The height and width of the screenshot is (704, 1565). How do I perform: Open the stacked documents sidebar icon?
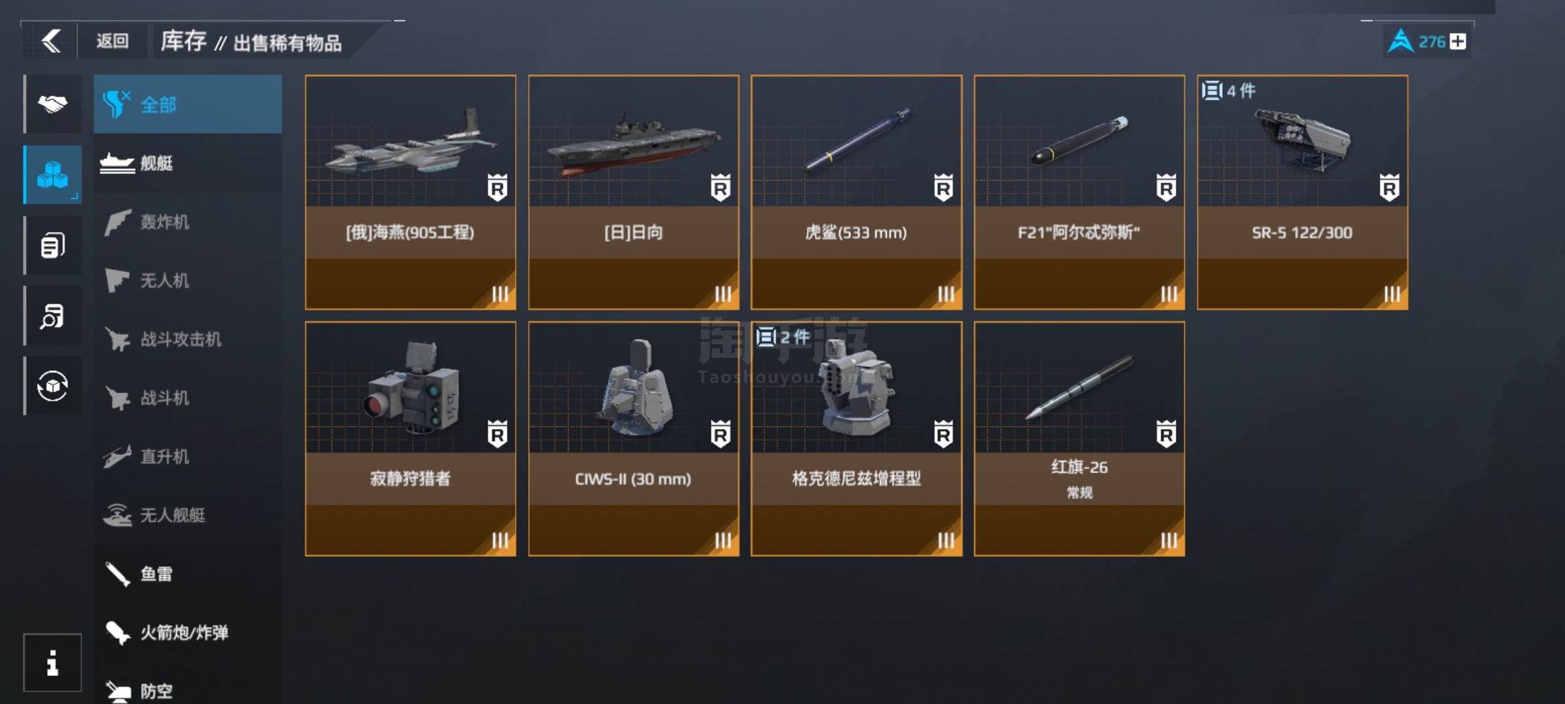pos(53,245)
